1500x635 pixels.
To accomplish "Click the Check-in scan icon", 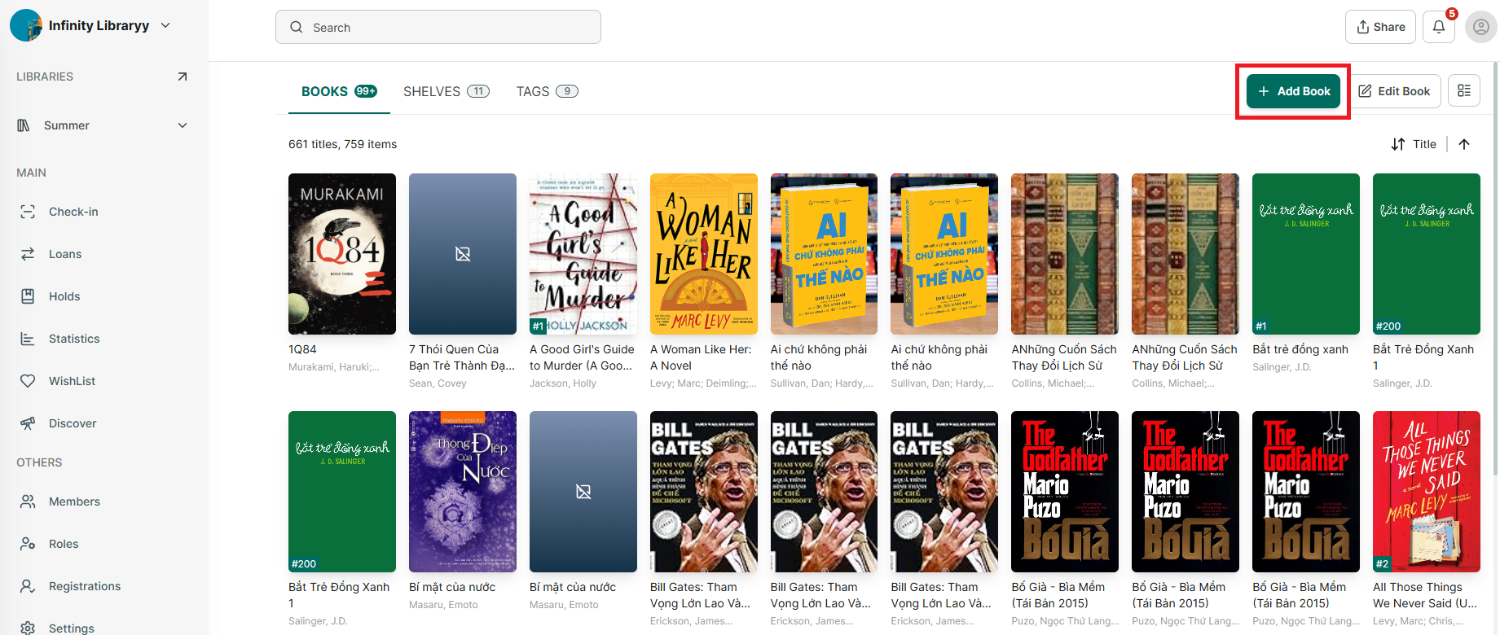I will [28, 212].
